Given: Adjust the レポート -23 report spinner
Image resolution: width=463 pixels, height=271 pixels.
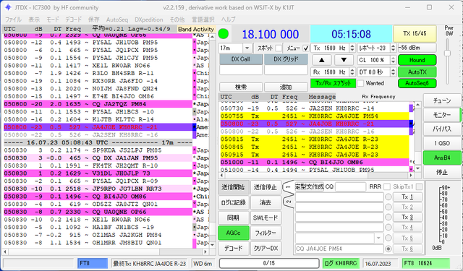Looking at the screenshot, I should 393,48.
